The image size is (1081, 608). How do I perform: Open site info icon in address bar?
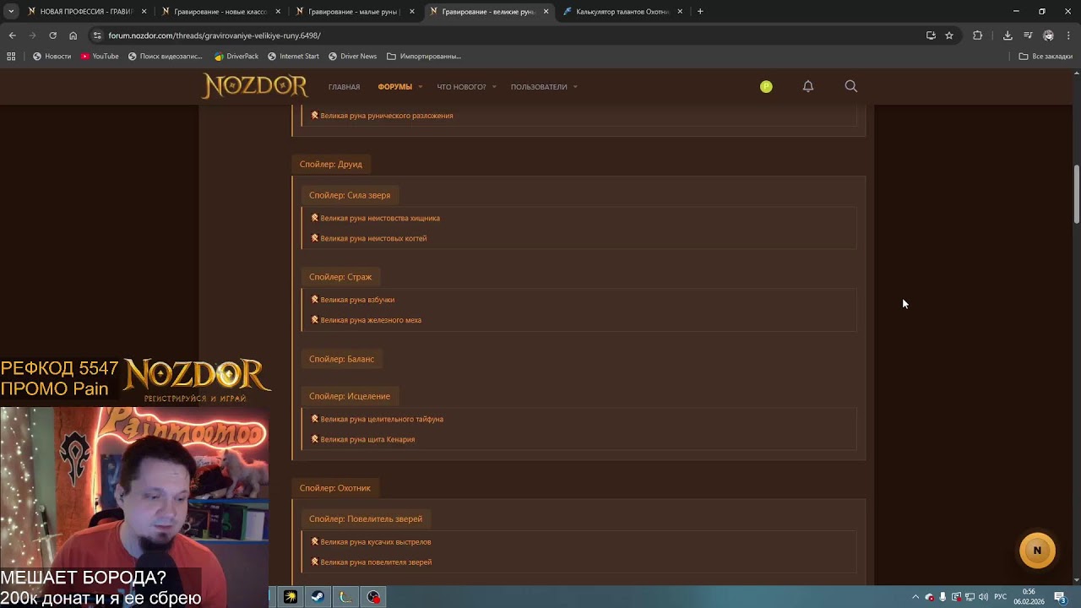[97, 35]
